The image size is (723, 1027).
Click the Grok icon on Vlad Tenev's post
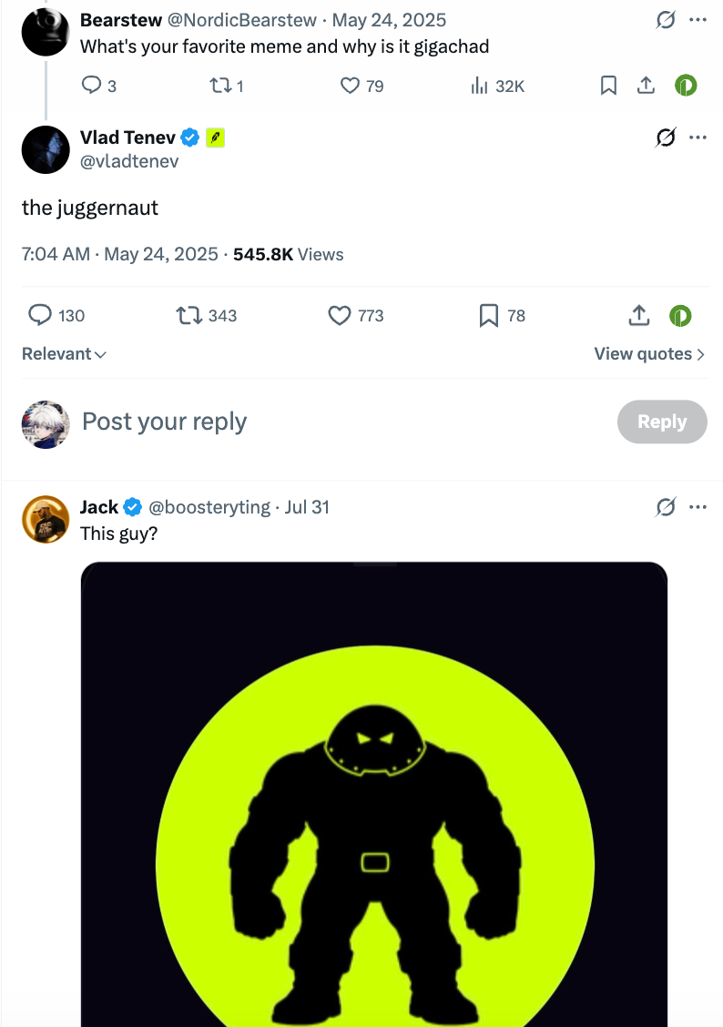666,137
